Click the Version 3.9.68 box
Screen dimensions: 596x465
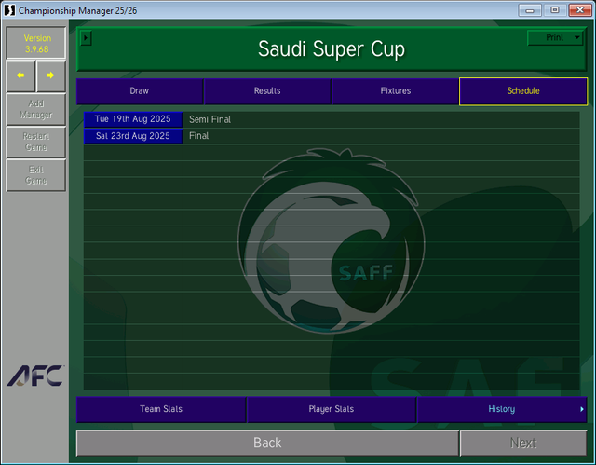pos(36,44)
